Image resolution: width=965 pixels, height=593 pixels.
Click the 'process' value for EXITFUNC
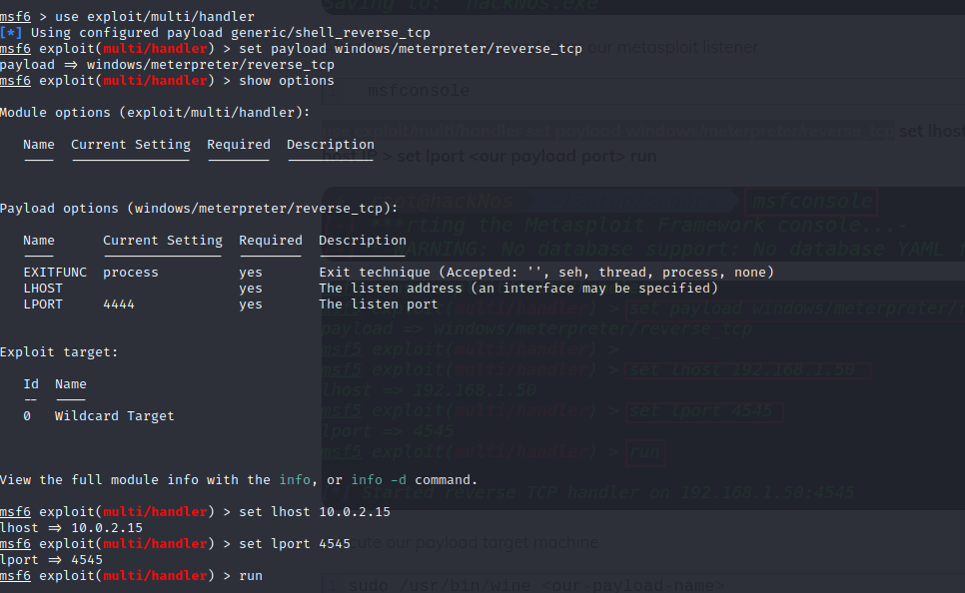click(x=131, y=273)
